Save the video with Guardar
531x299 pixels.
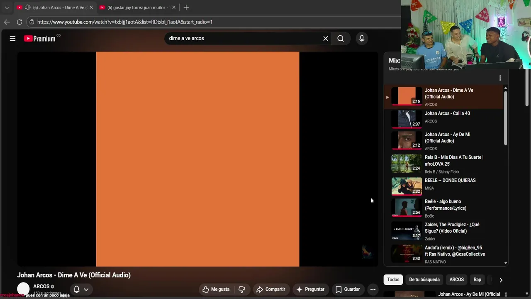348,289
